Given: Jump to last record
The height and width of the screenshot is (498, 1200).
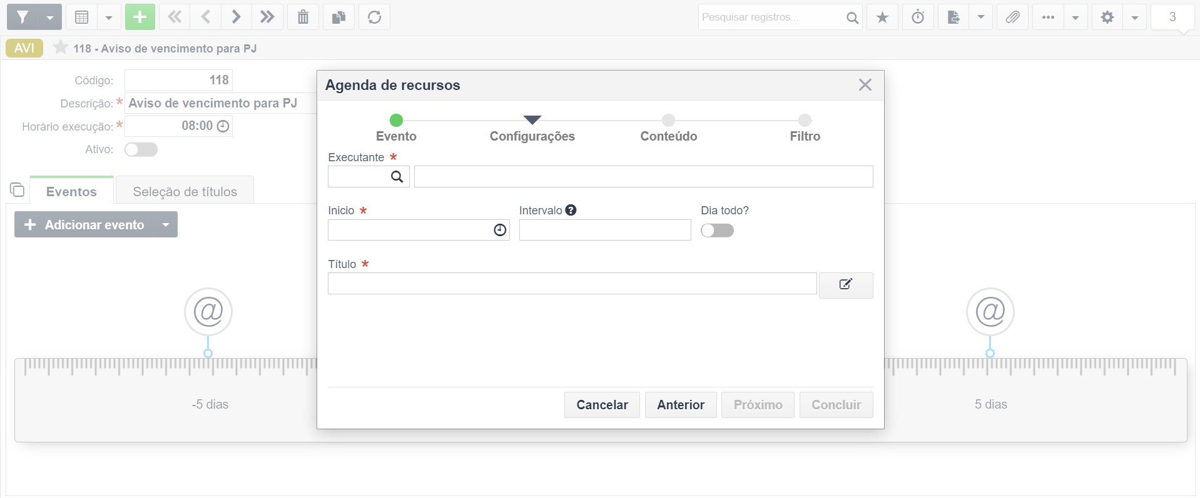Looking at the screenshot, I should [267, 17].
